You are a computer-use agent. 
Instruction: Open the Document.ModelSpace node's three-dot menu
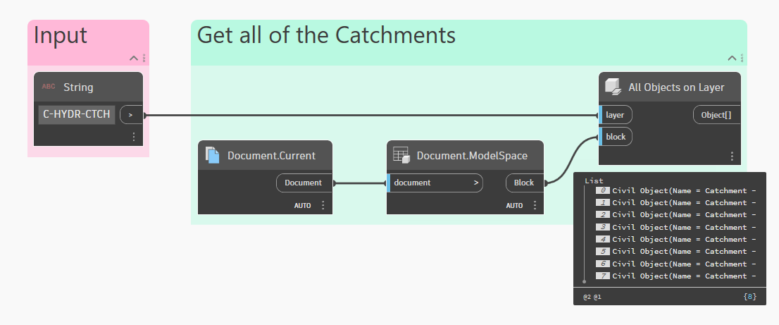point(535,205)
